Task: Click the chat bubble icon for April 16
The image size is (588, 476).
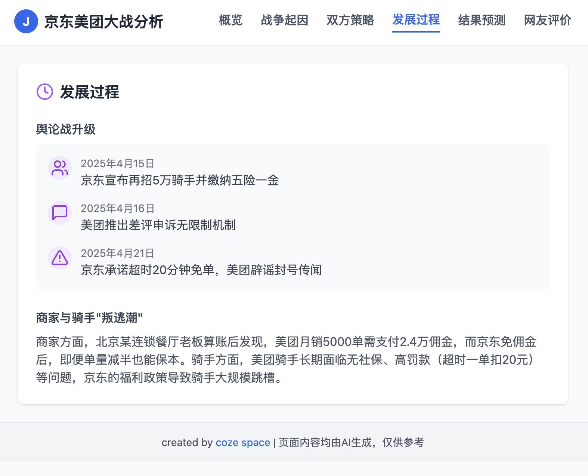Action: [60, 213]
